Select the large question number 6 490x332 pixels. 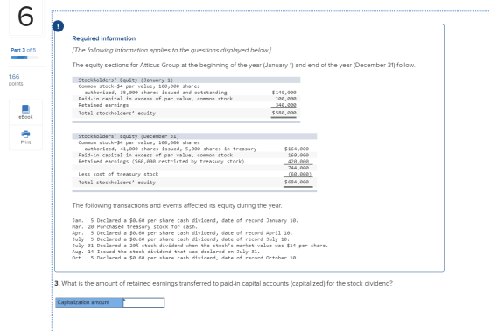tap(25, 17)
